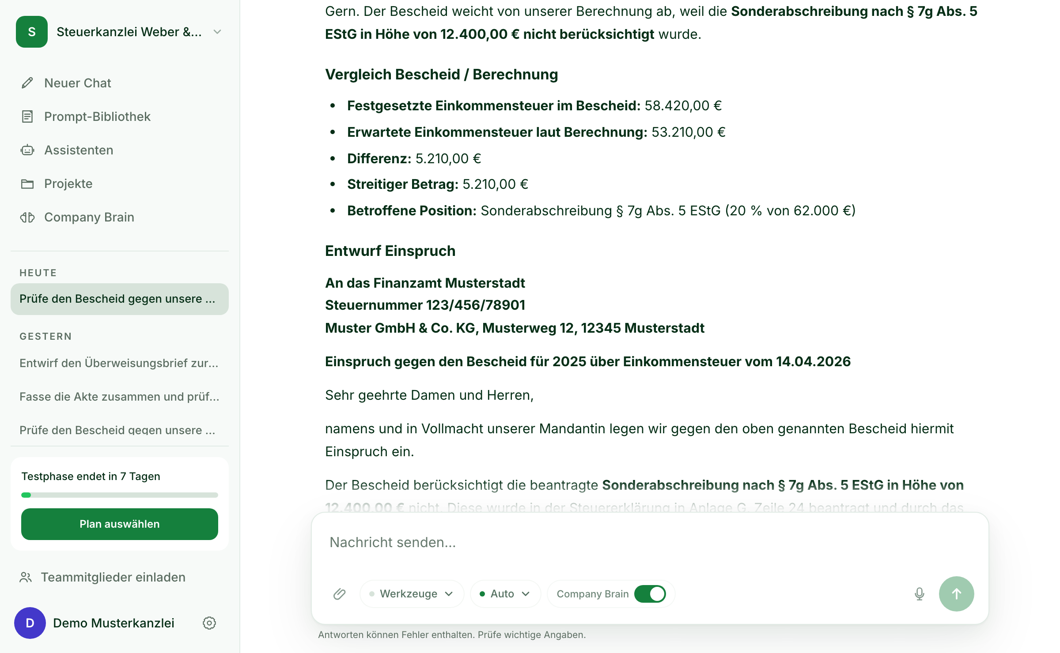Start voice input with the microphone icon
Screen dimensions: 1060x653
[x=920, y=594]
